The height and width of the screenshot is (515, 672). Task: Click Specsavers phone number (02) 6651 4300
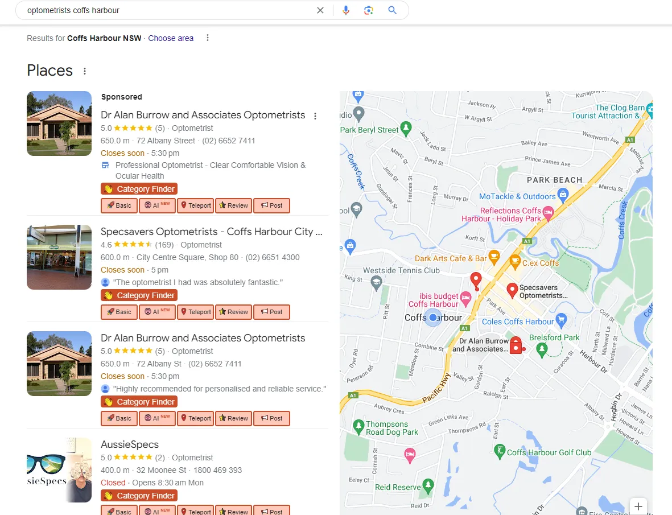[273, 257]
